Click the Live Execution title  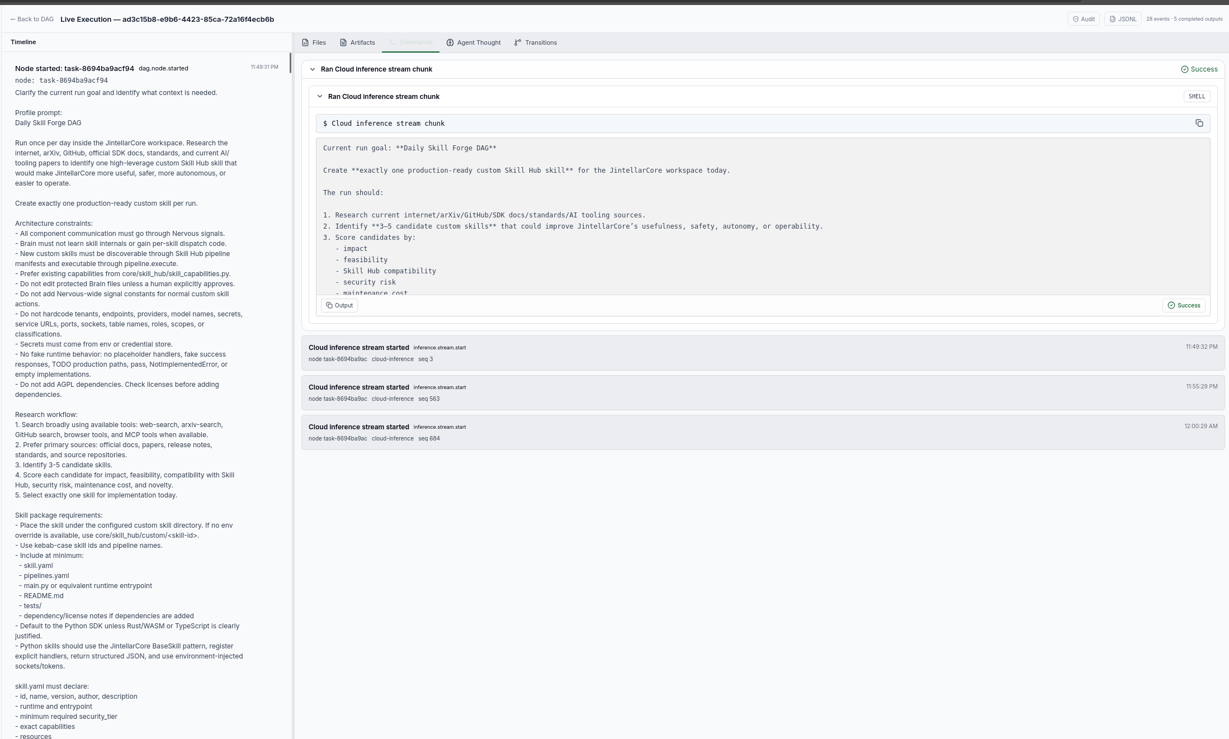point(167,19)
